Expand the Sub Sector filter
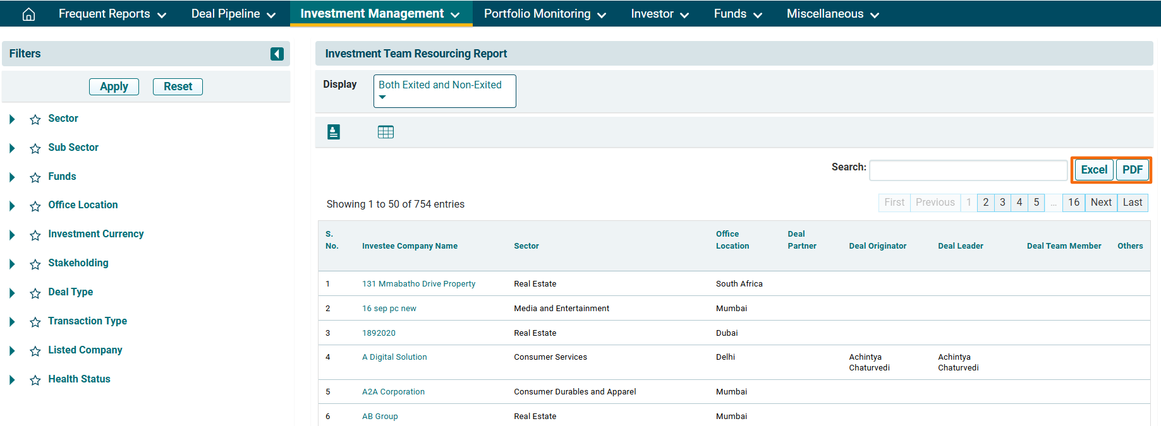This screenshot has height=426, width=1161. pos(12,148)
